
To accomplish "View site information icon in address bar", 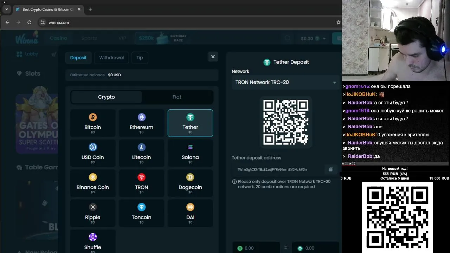I will pos(43,22).
